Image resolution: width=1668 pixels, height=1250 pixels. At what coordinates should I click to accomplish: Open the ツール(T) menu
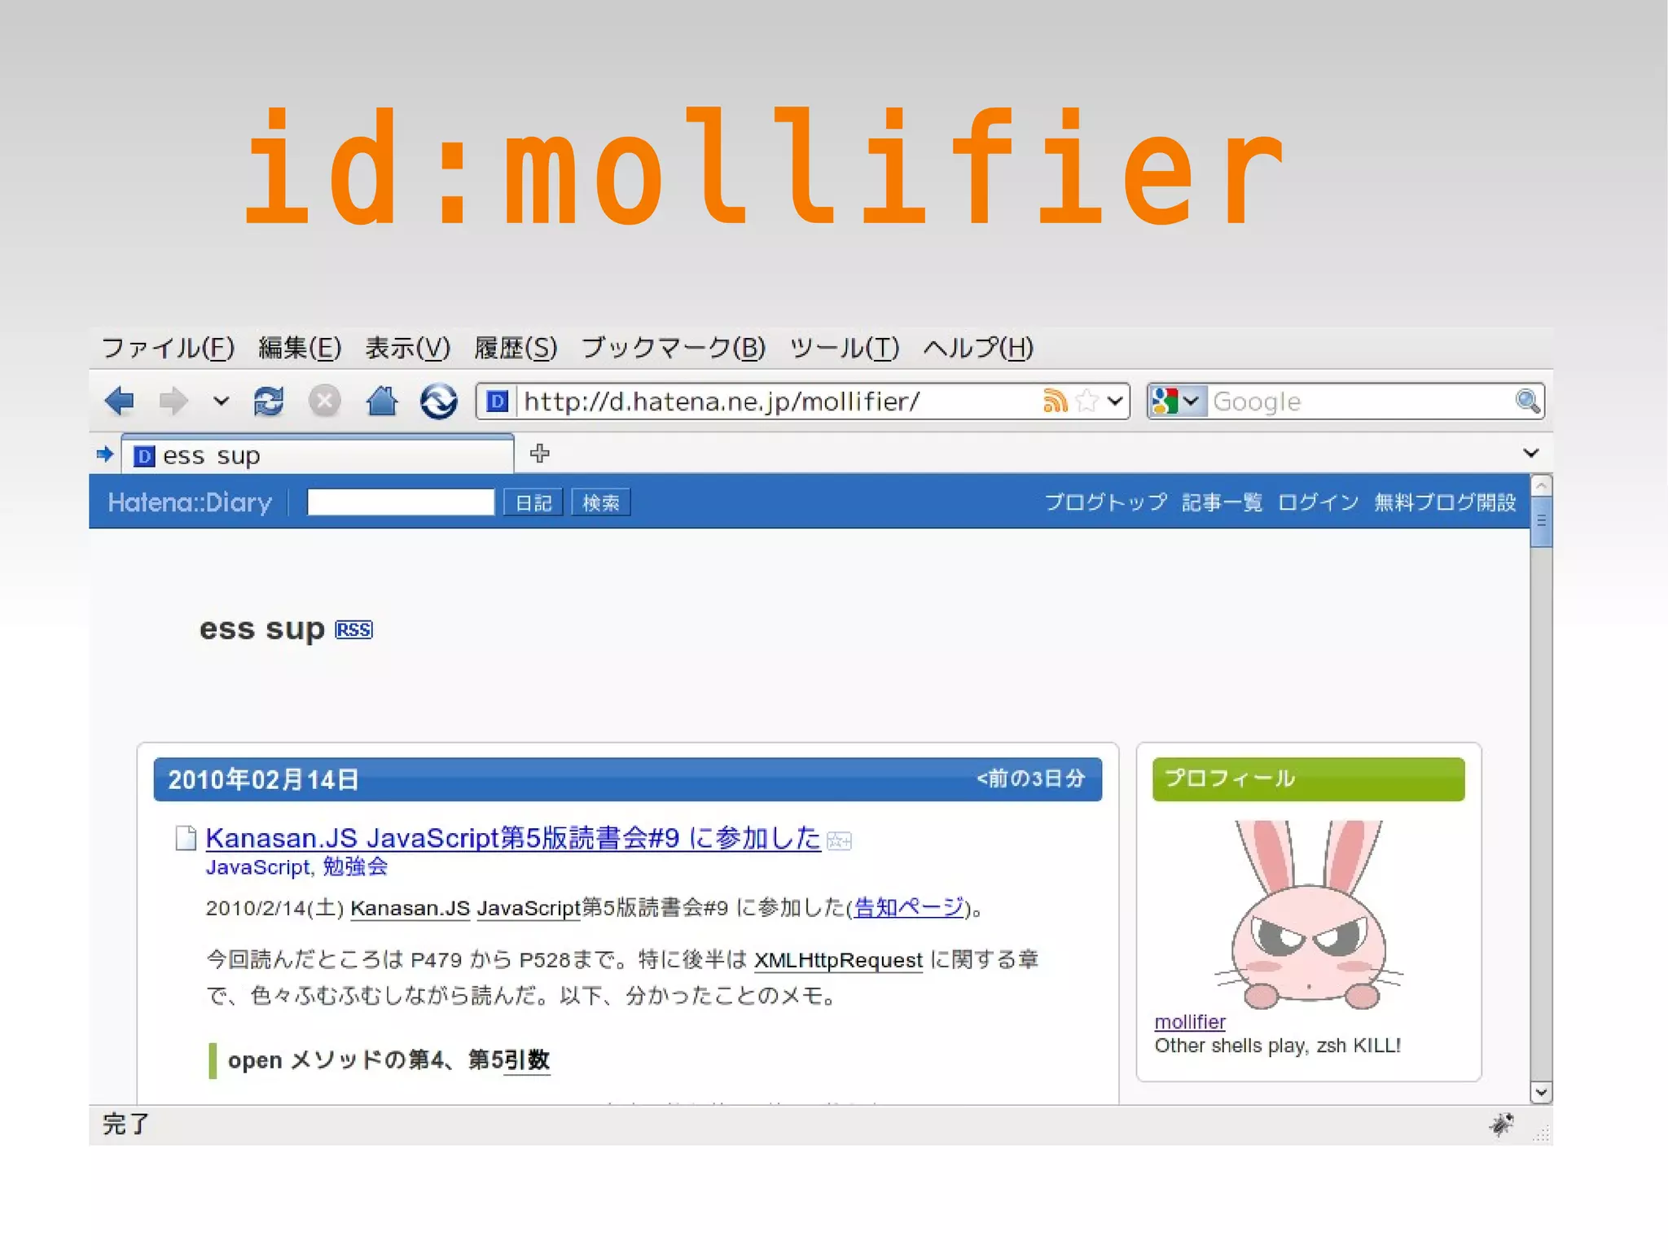click(844, 348)
